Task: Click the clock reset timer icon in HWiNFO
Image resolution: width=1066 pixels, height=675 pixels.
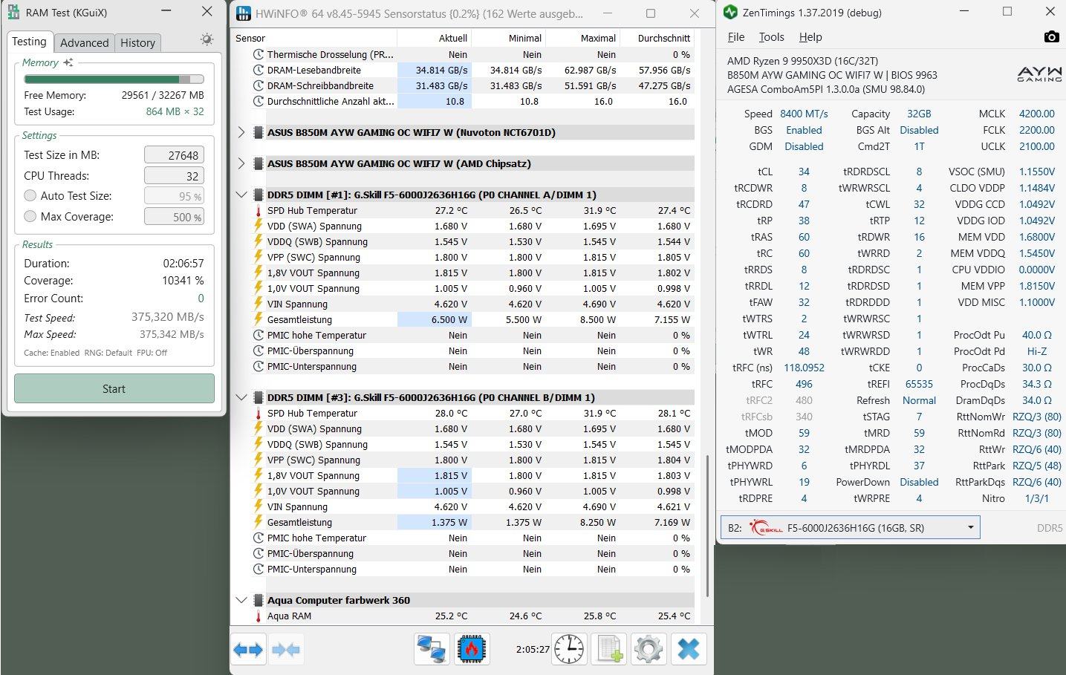Action: click(x=569, y=650)
